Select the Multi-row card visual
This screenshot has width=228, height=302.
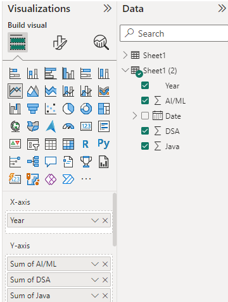click(104, 126)
